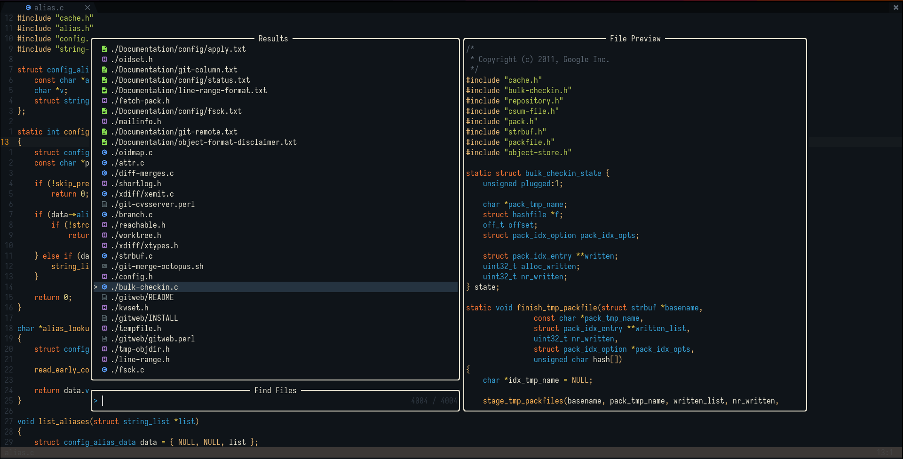Click the Vim logo icon on the alias.c tab

point(28,8)
